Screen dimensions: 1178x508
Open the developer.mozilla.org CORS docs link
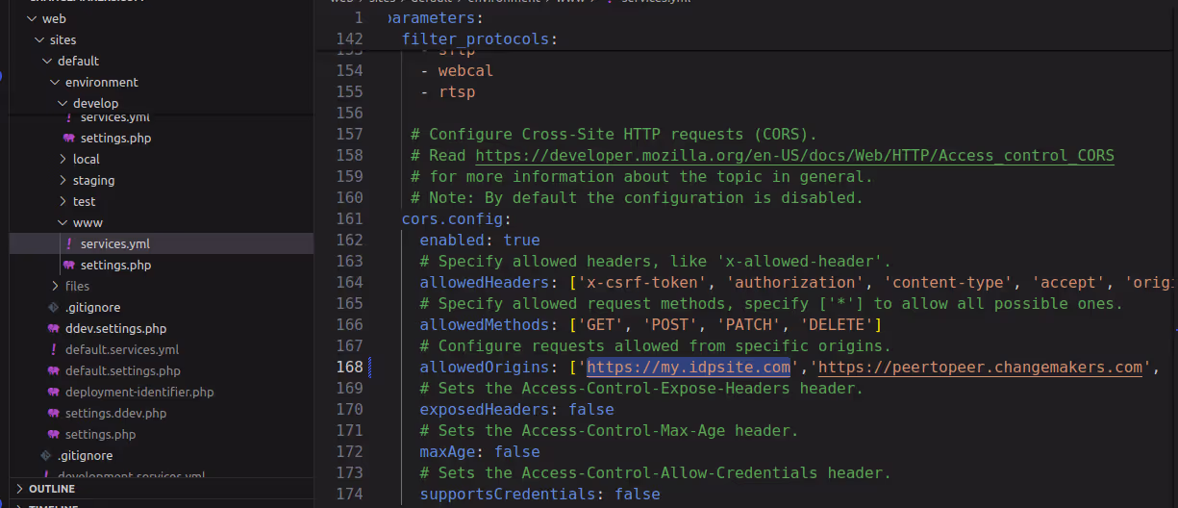click(794, 156)
